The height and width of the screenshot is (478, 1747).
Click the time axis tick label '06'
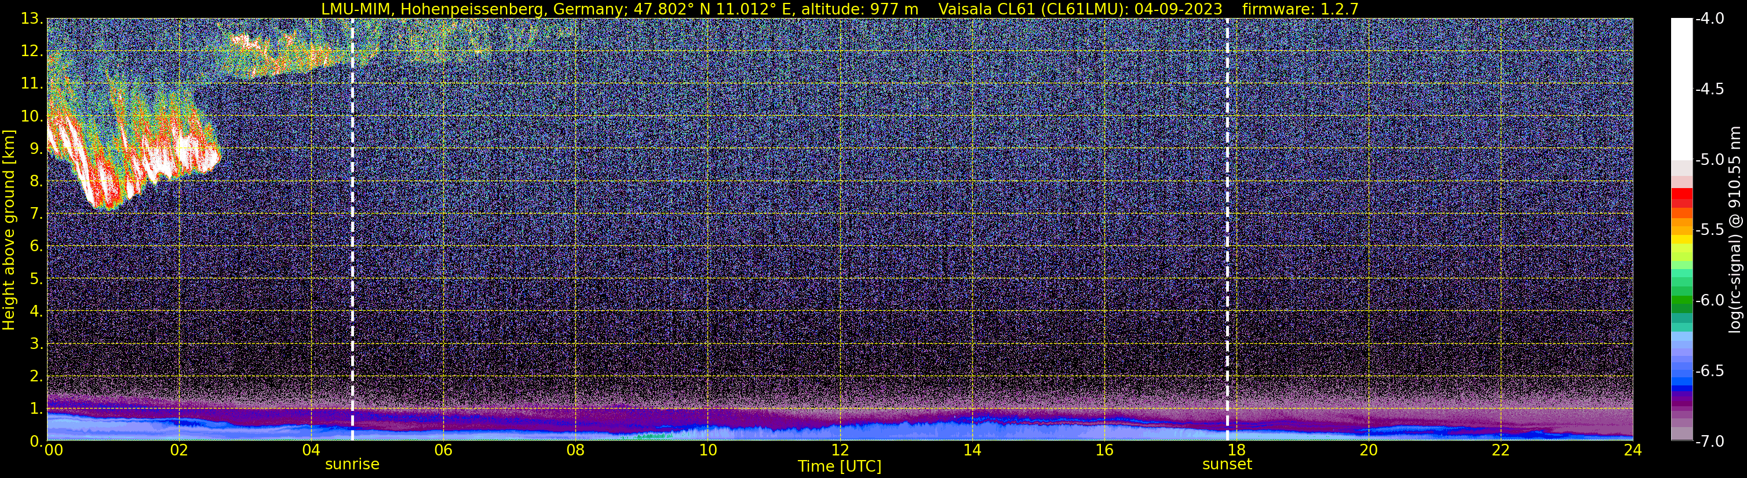point(443,450)
